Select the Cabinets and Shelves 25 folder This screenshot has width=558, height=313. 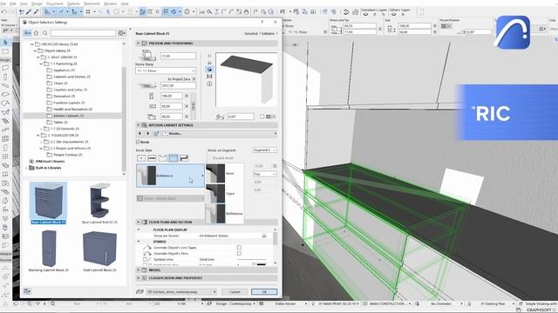(x=69, y=77)
